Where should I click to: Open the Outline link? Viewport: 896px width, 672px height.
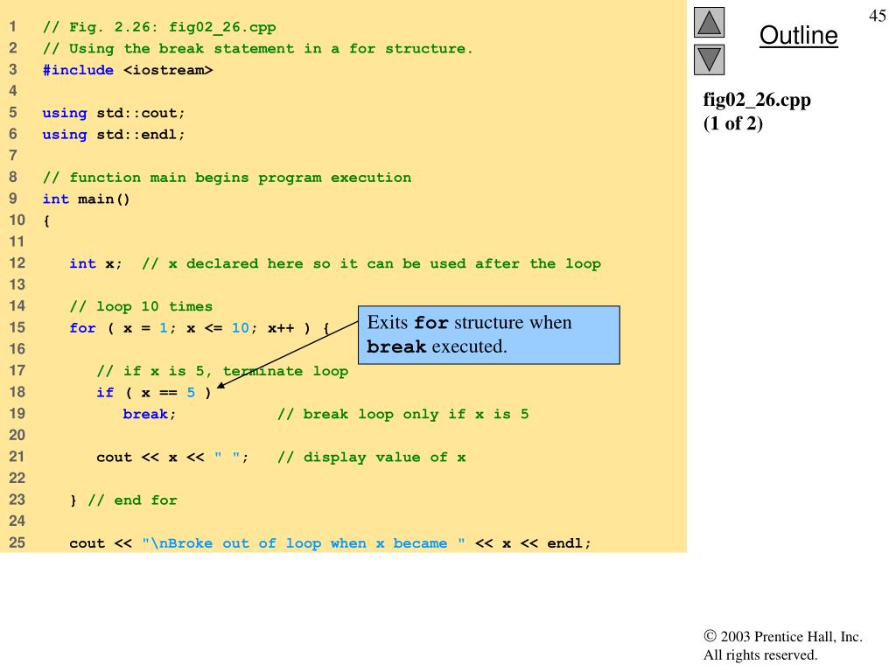tap(798, 35)
